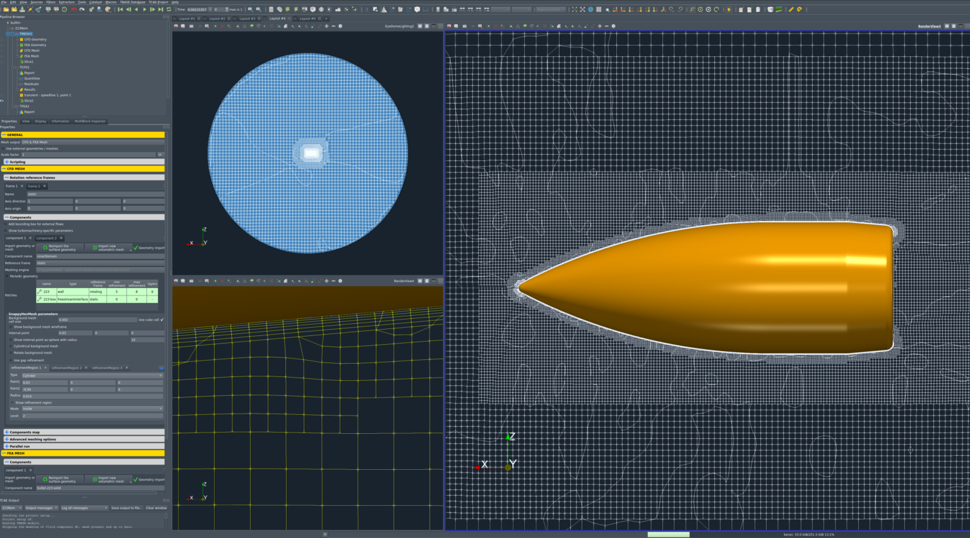Viewport: 970px width, 538px height.
Task: Open the spreadsheet view icon
Action: pos(272,9)
